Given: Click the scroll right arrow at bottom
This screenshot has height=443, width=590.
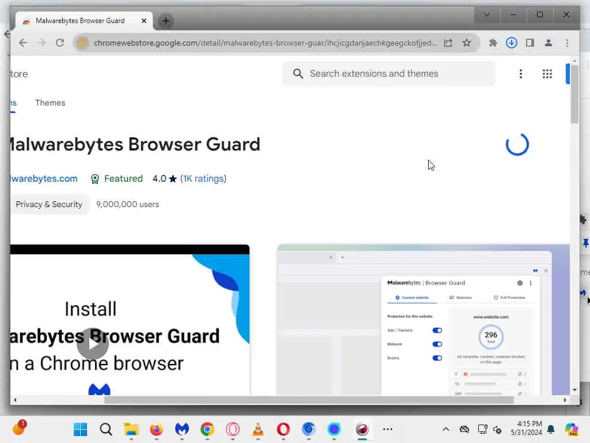Looking at the screenshot, I should pos(565,400).
